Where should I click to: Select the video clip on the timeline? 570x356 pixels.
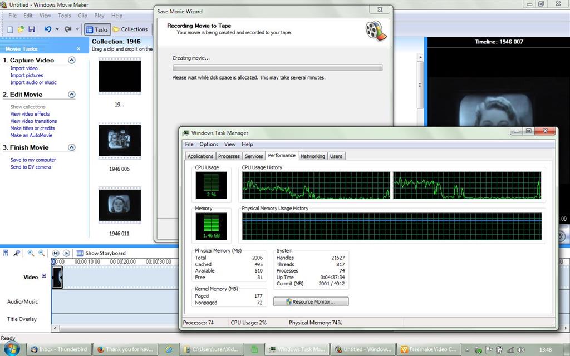coord(57,278)
